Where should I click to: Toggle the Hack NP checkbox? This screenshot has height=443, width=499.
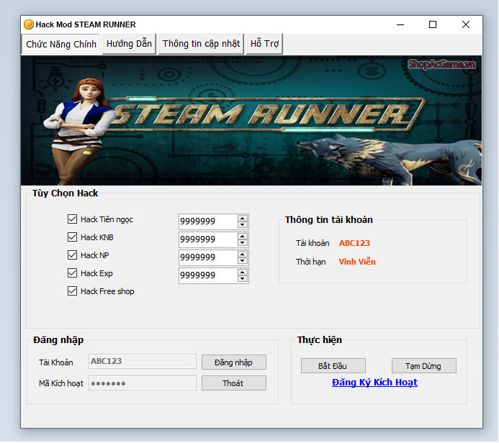[x=72, y=255]
